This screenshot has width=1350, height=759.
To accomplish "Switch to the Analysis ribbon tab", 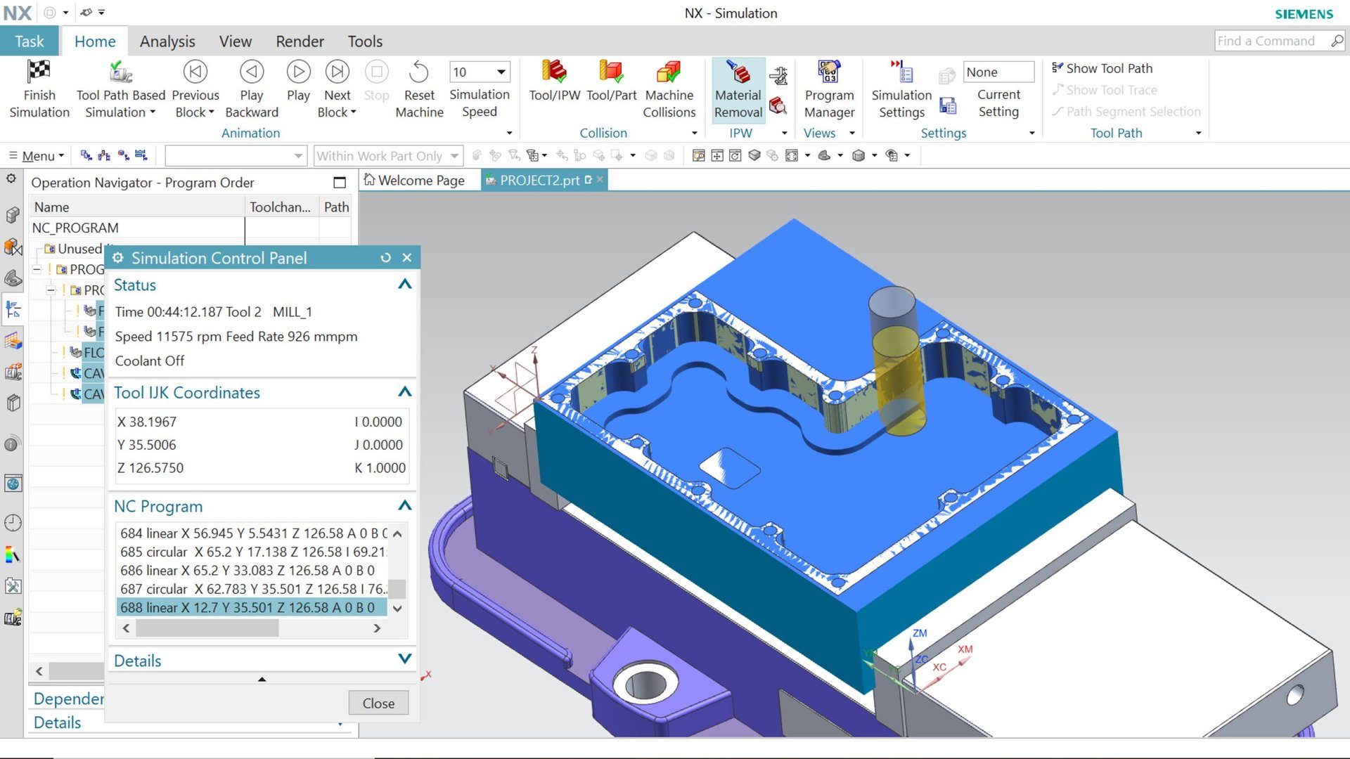I will (167, 41).
